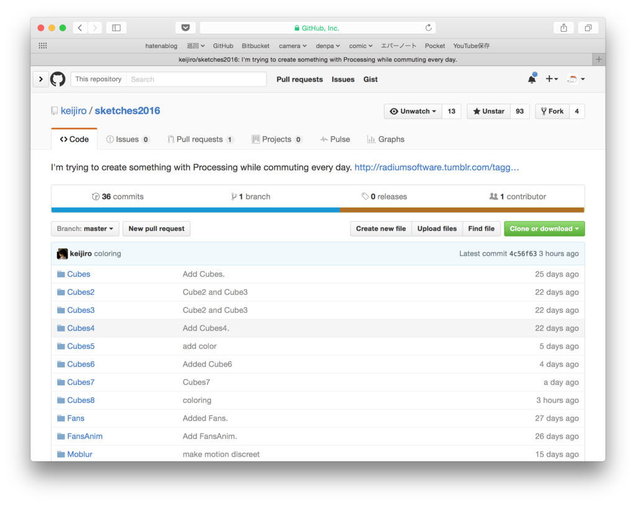View the 13 watchers count
The height and width of the screenshot is (505, 636).
coord(452,111)
